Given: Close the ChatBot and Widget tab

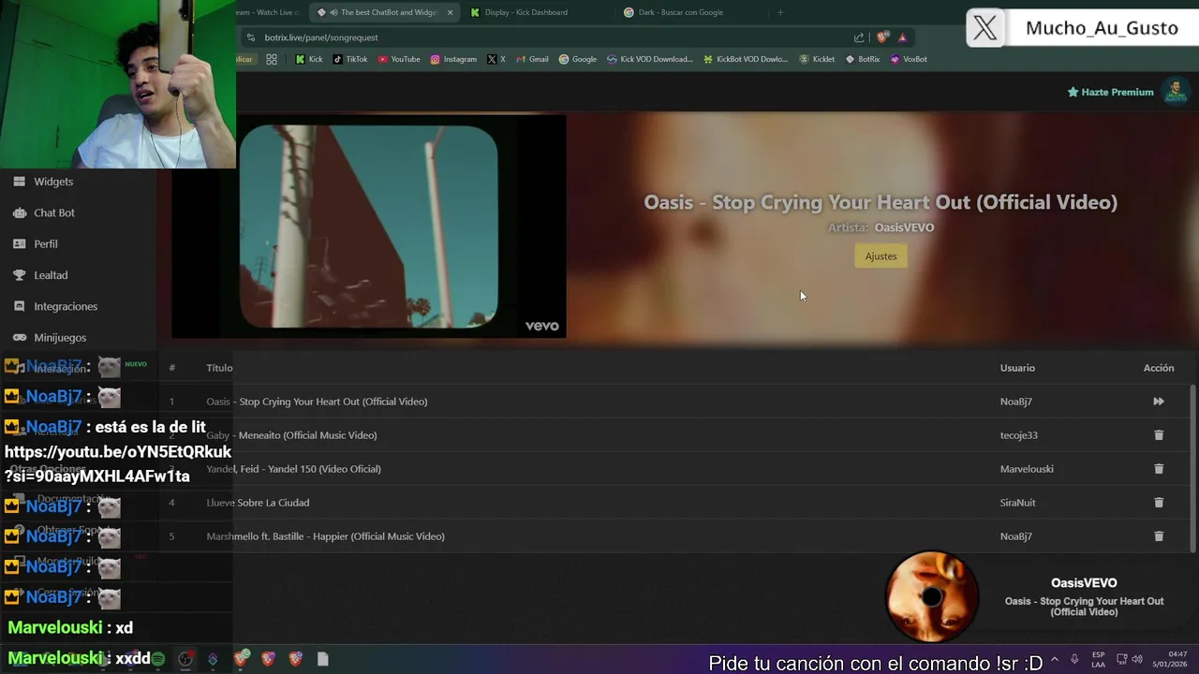Looking at the screenshot, I should [450, 12].
